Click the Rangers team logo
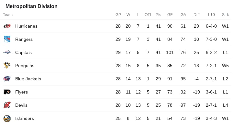234x126 pixels. point(7,39)
